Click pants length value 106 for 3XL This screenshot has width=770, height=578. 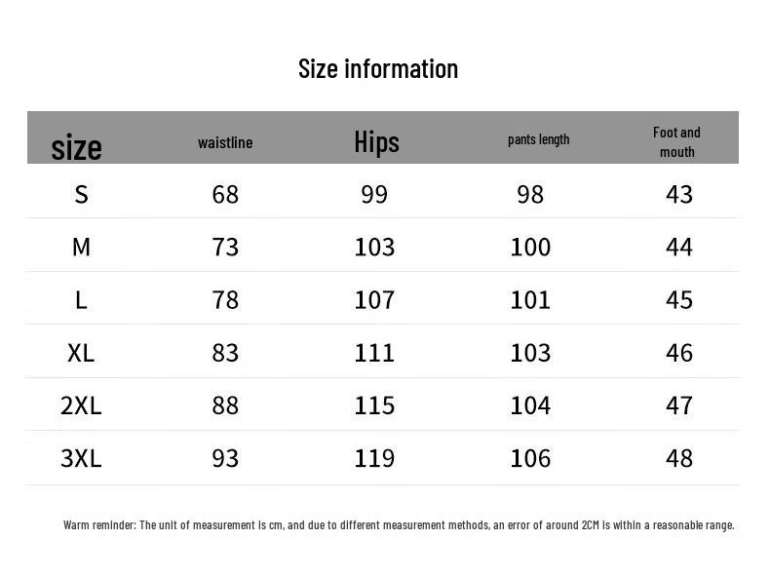(x=530, y=457)
